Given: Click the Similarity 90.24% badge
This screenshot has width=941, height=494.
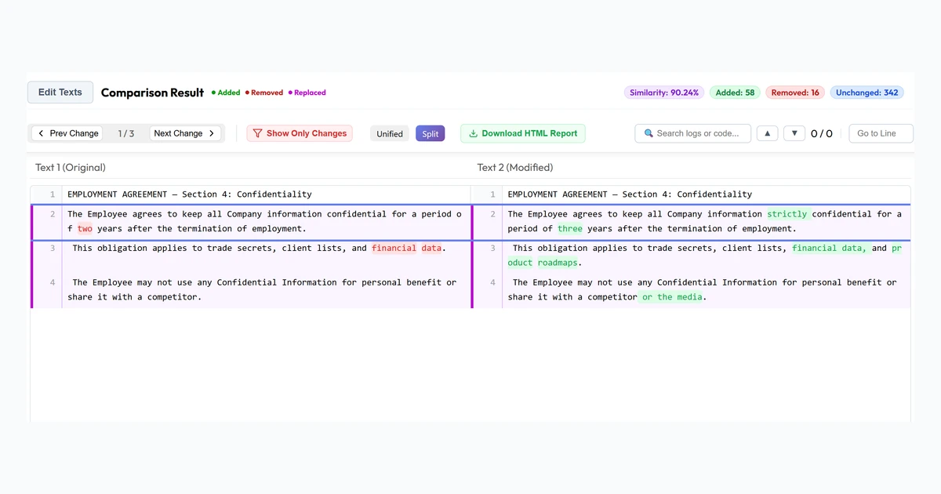Looking at the screenshot, I should tap(664, 93).
